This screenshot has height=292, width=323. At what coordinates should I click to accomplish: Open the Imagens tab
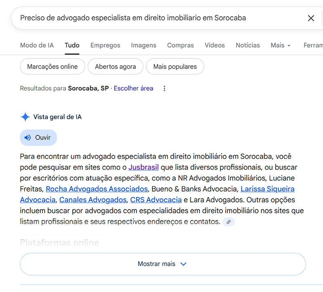[x=143, y=45]
